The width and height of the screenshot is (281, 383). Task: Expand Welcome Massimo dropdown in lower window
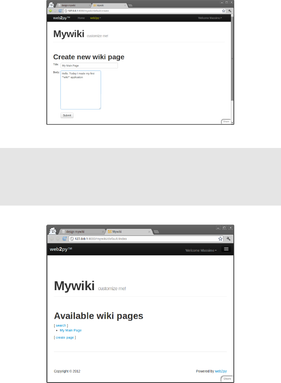(x=201, y=250)
